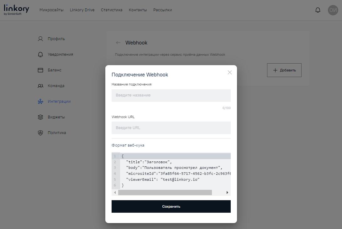This screenshot has height=229, width=342.
Task: Select the Команда people icon
Action: 40,86
